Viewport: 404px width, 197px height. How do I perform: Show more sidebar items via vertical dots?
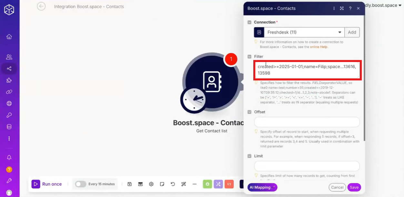pos(9,139)
